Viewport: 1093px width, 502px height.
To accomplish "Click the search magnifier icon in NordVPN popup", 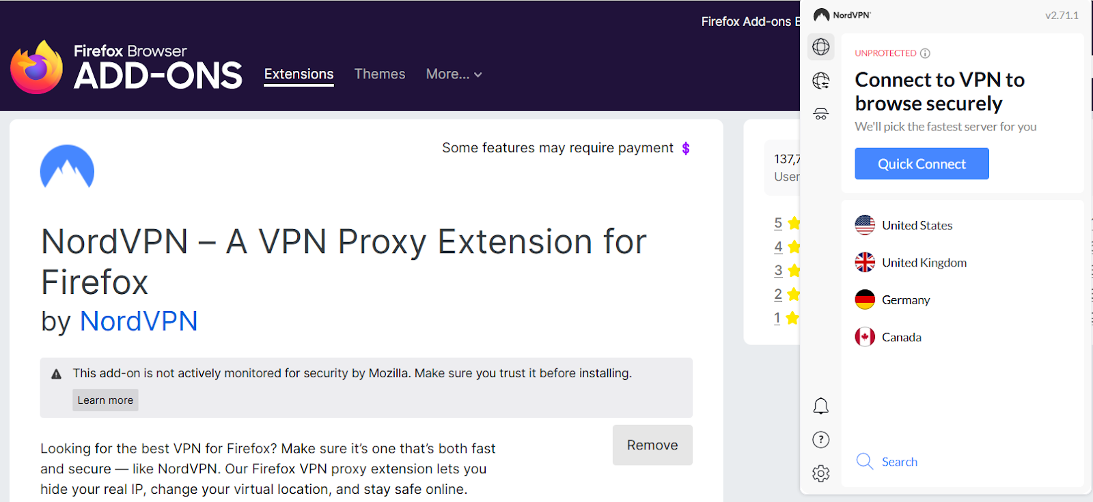I will pos(865,462).
